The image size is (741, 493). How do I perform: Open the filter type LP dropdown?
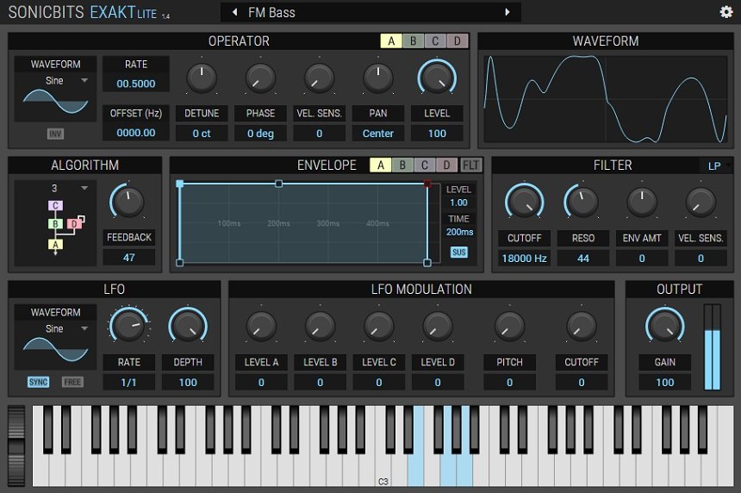point(718,165)
